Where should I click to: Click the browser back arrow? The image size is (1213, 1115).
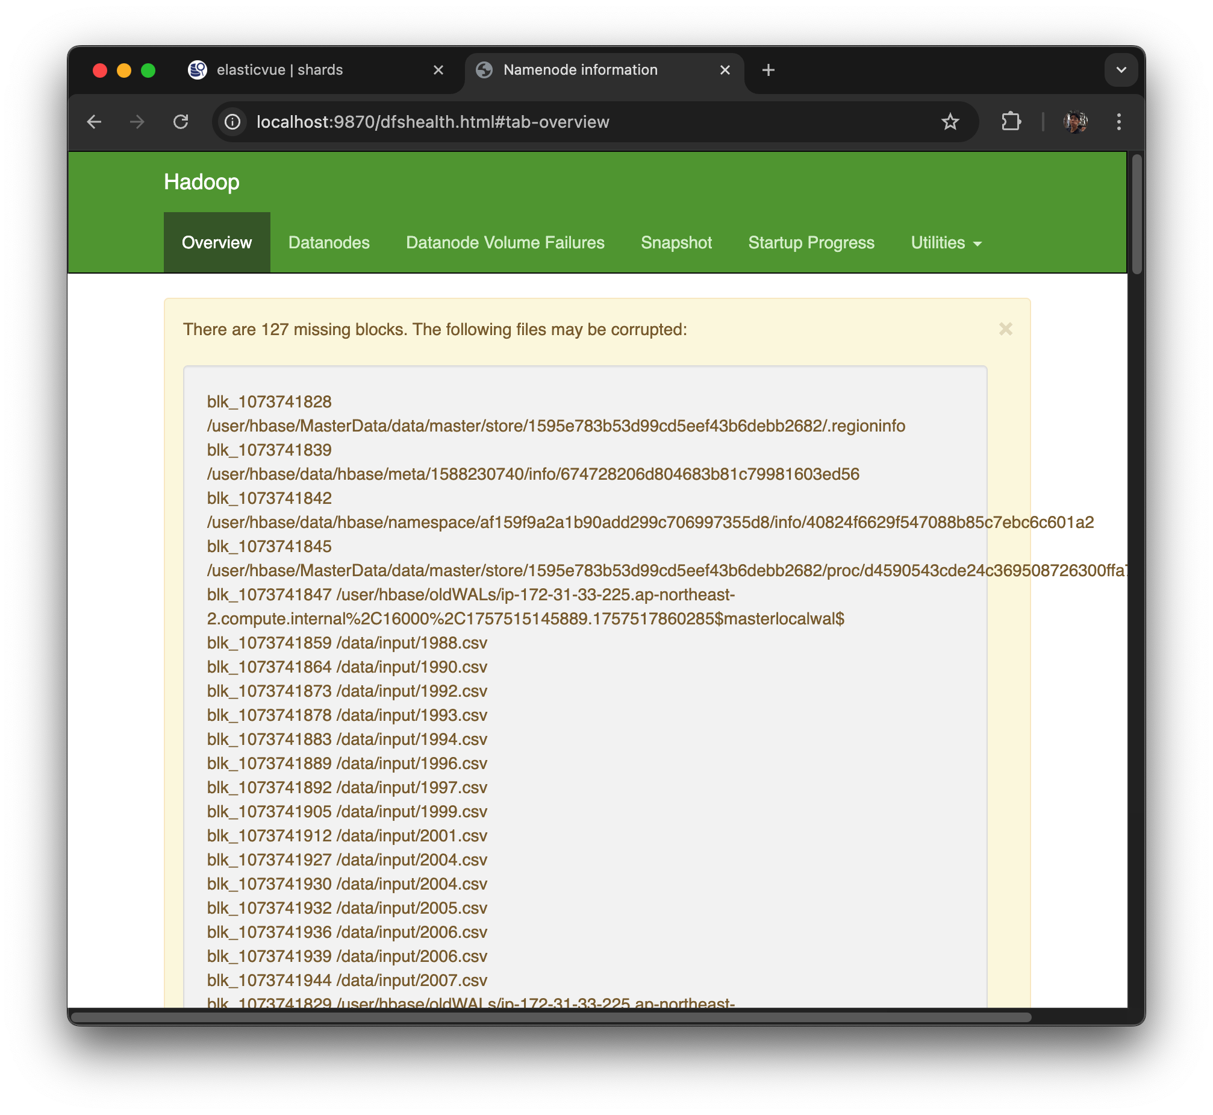[x=94, y=122]
